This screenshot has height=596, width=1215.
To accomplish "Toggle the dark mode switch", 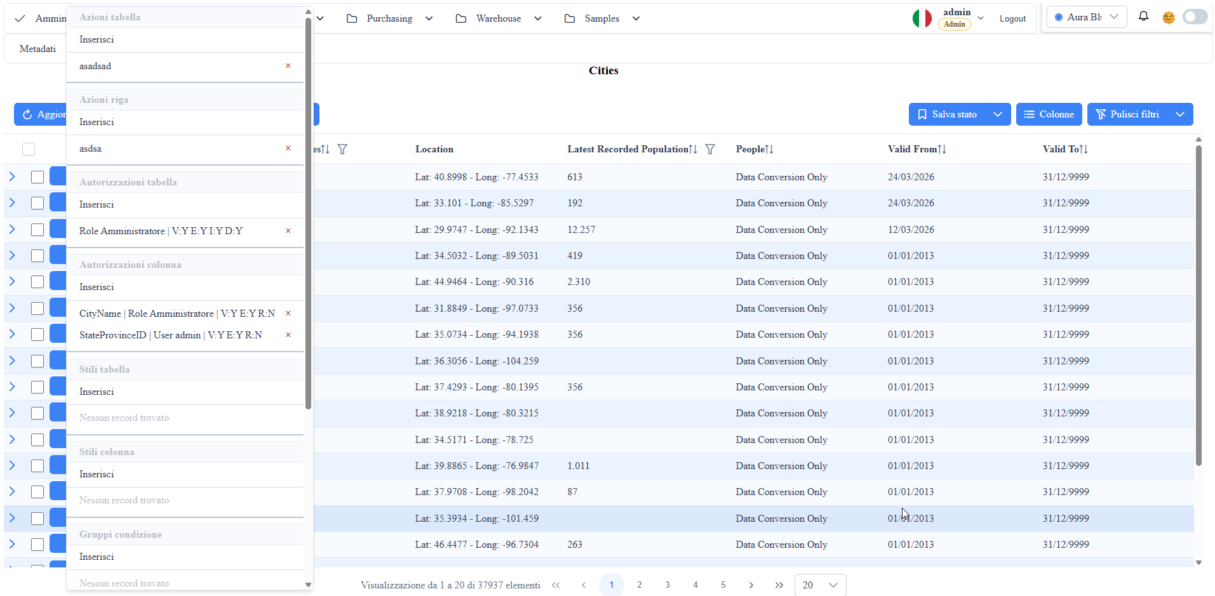I will (1195, 17).
